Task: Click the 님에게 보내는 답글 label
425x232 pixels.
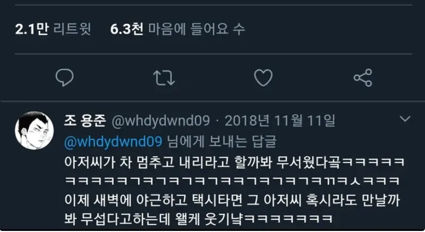Action: pos(222,141)
